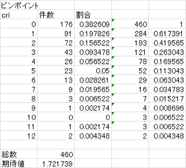This screenshot has height=168, width=186.
Task: Click the 割合 cell showing 0.05
Action: click(93, 70)
